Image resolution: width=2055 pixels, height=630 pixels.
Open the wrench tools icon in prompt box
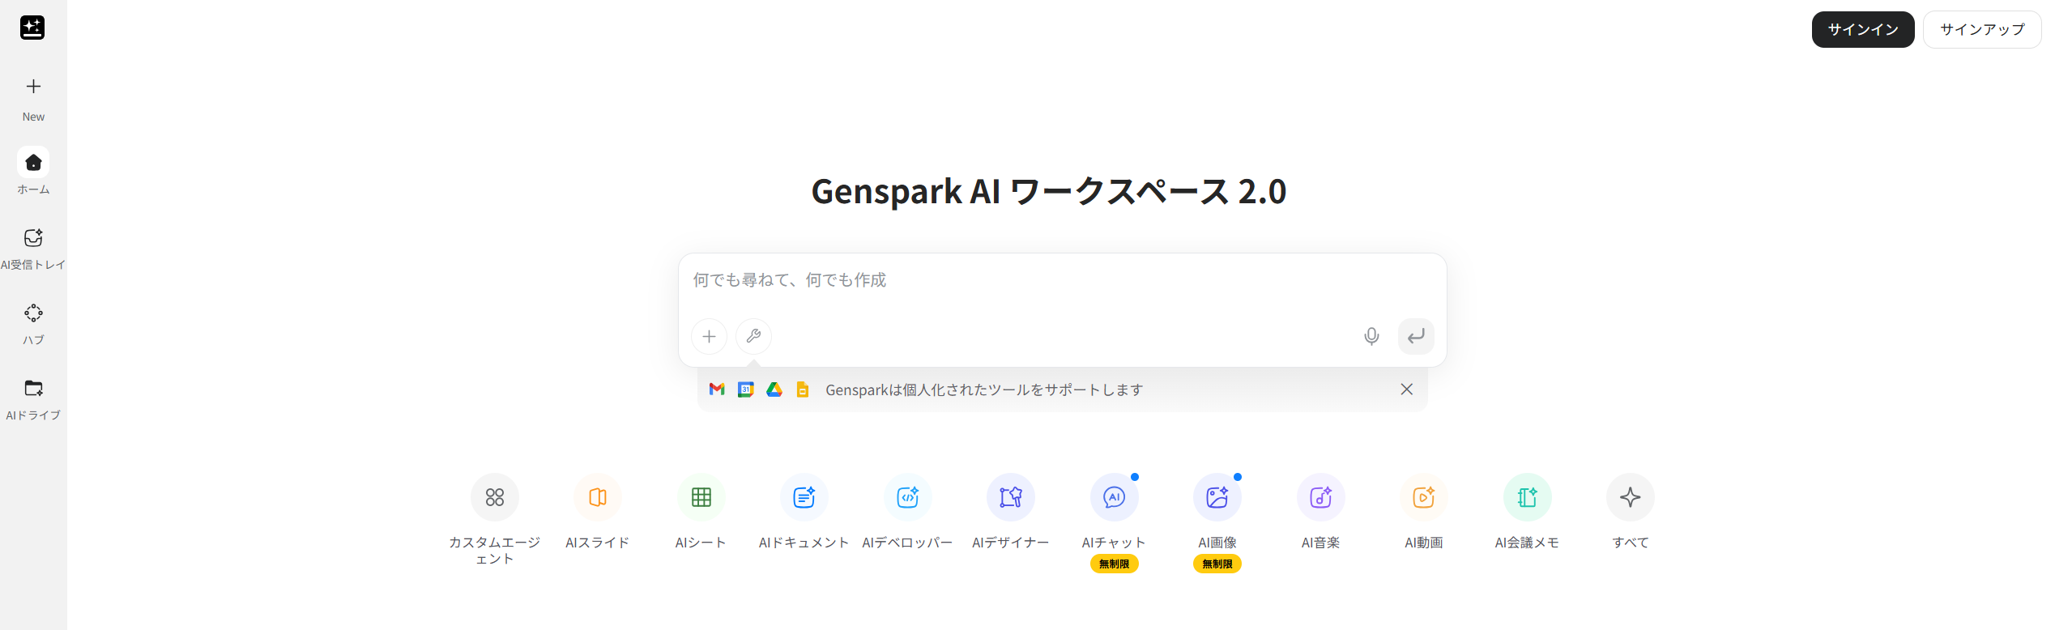753,336
